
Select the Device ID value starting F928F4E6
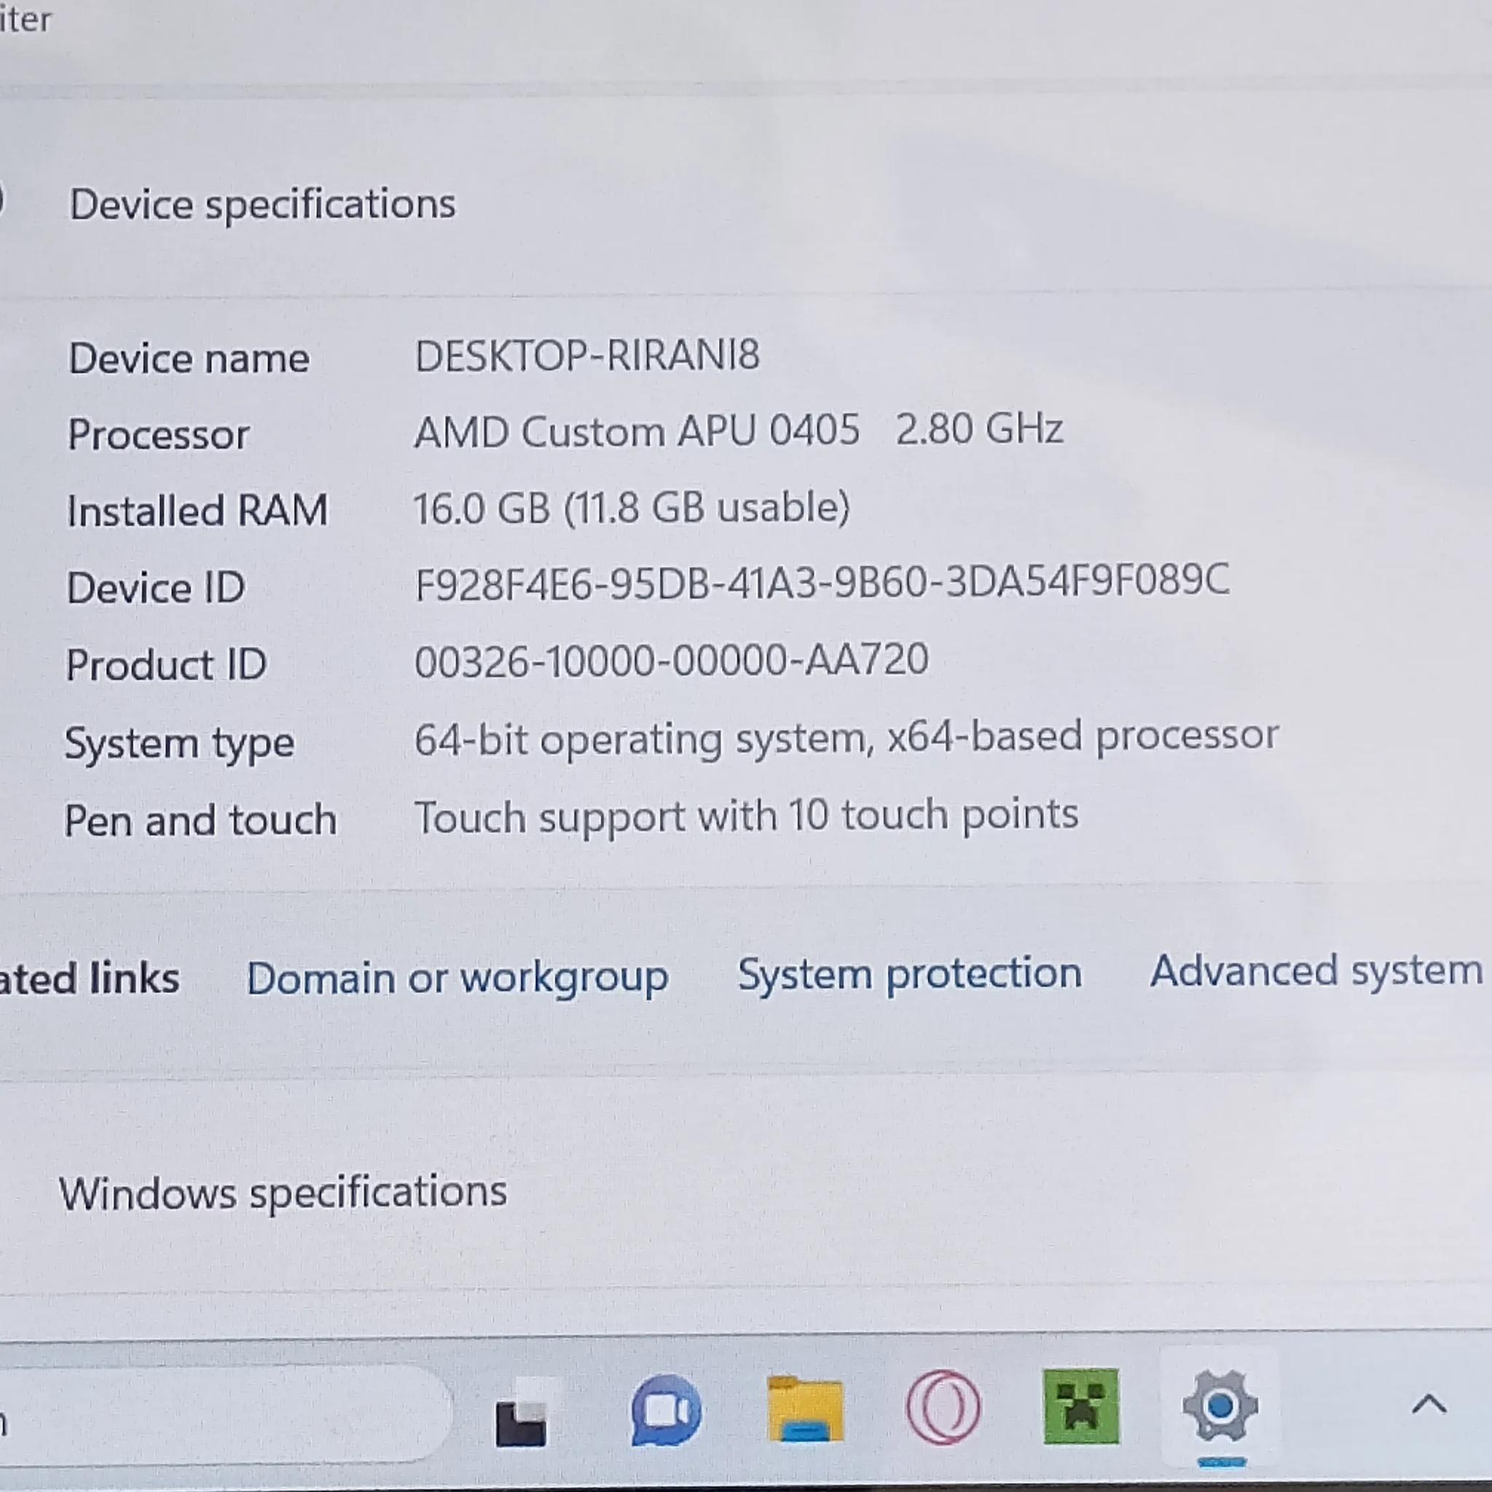(x=822, y=583)
